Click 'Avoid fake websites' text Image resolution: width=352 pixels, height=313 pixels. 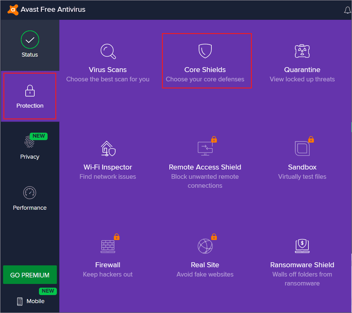click(x=205, y=274)
